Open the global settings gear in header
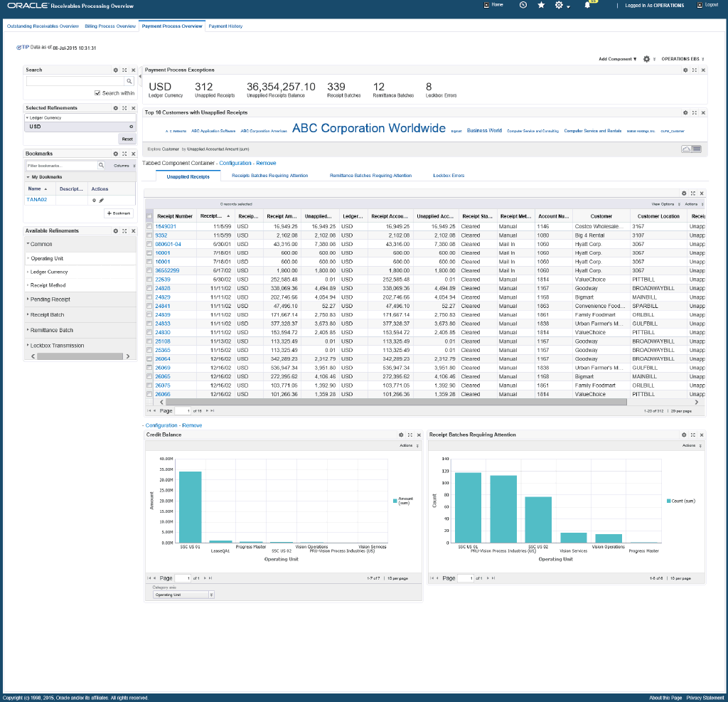Viewport: 728px width, 702px height. point(559,5)
